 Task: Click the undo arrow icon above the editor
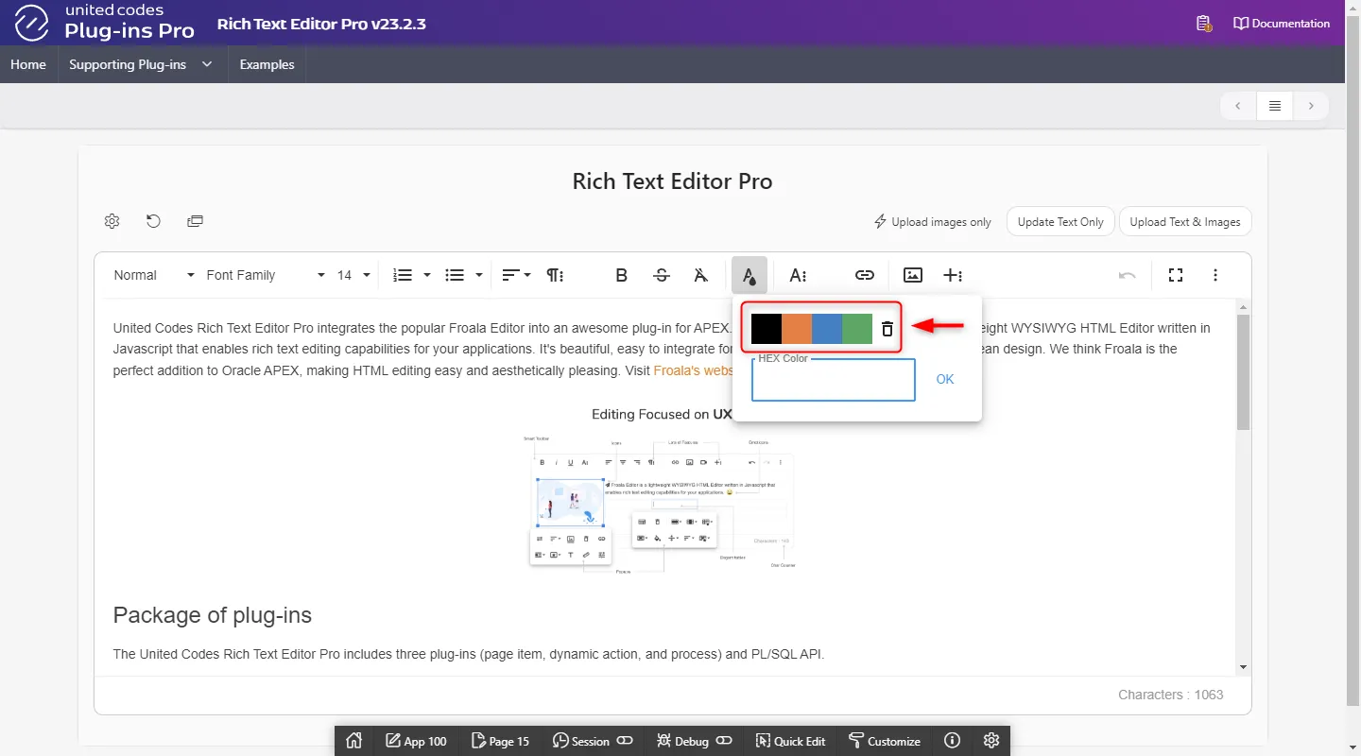(x=153, y=221)
